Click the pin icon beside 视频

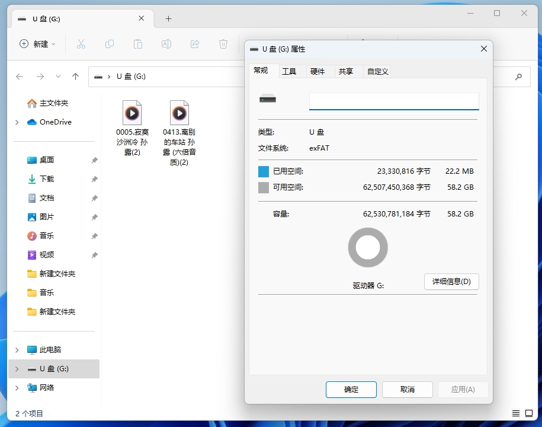[94, 256]
